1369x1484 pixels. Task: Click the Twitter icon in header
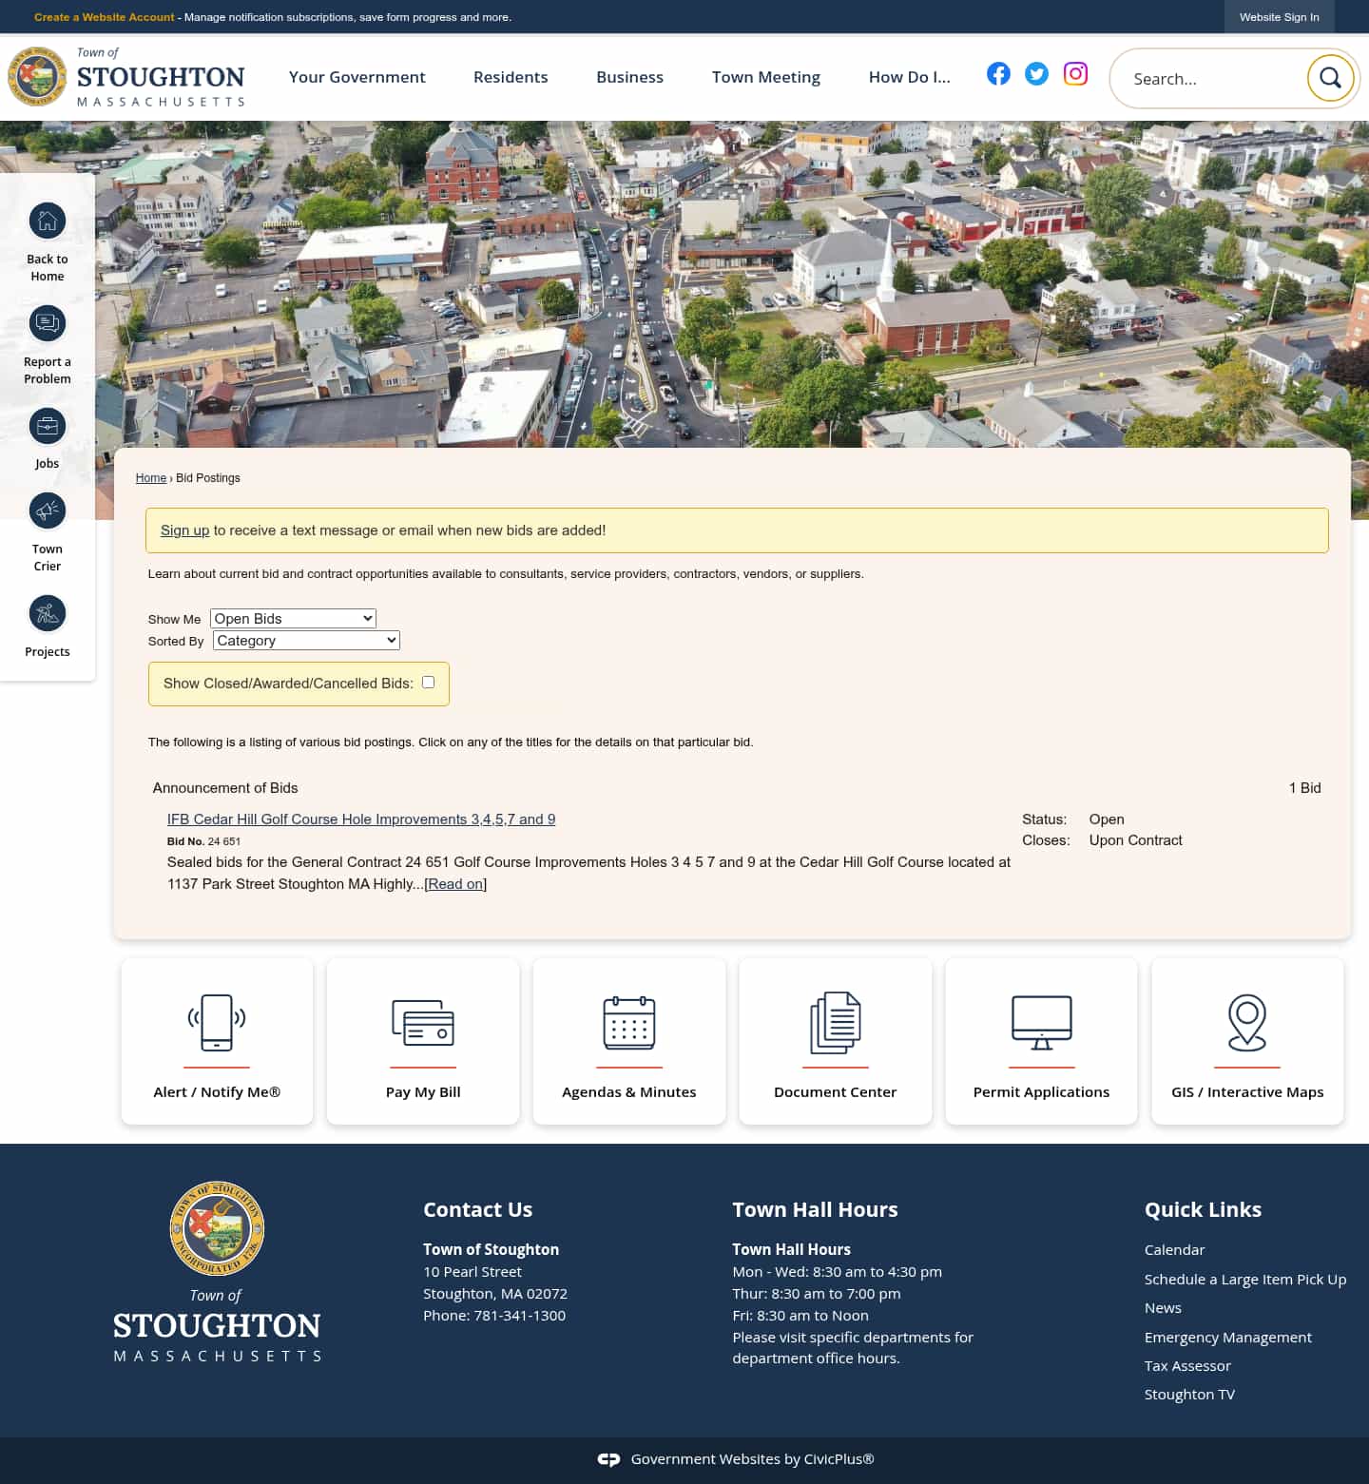(1036, 73)
